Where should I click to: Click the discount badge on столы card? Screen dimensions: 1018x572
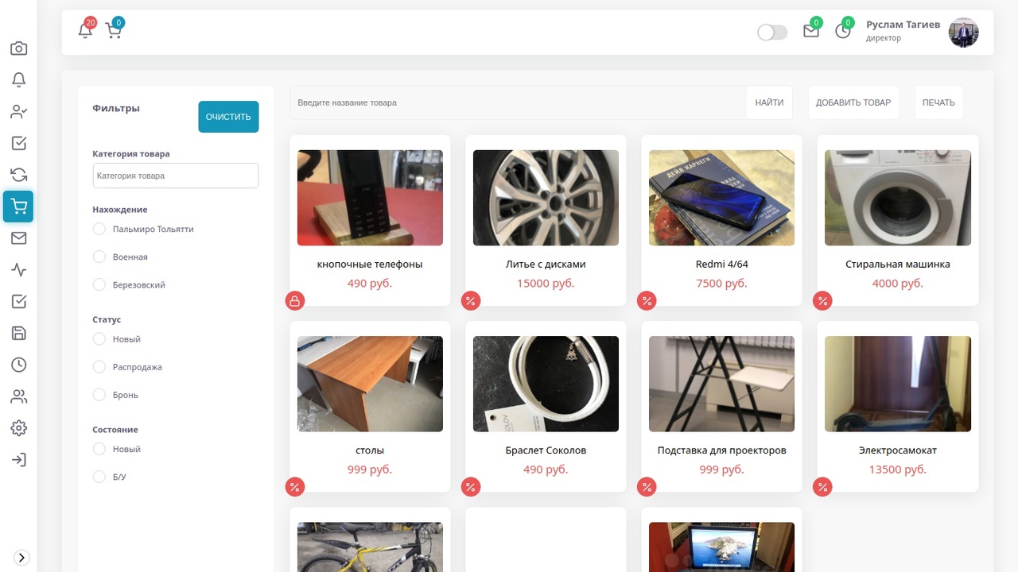pyautogui.click(x=295, y=487)
